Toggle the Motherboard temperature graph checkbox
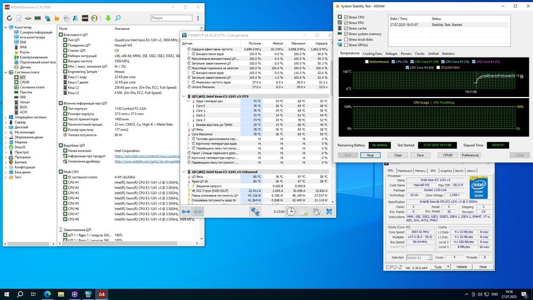 [x=366, y=62]
